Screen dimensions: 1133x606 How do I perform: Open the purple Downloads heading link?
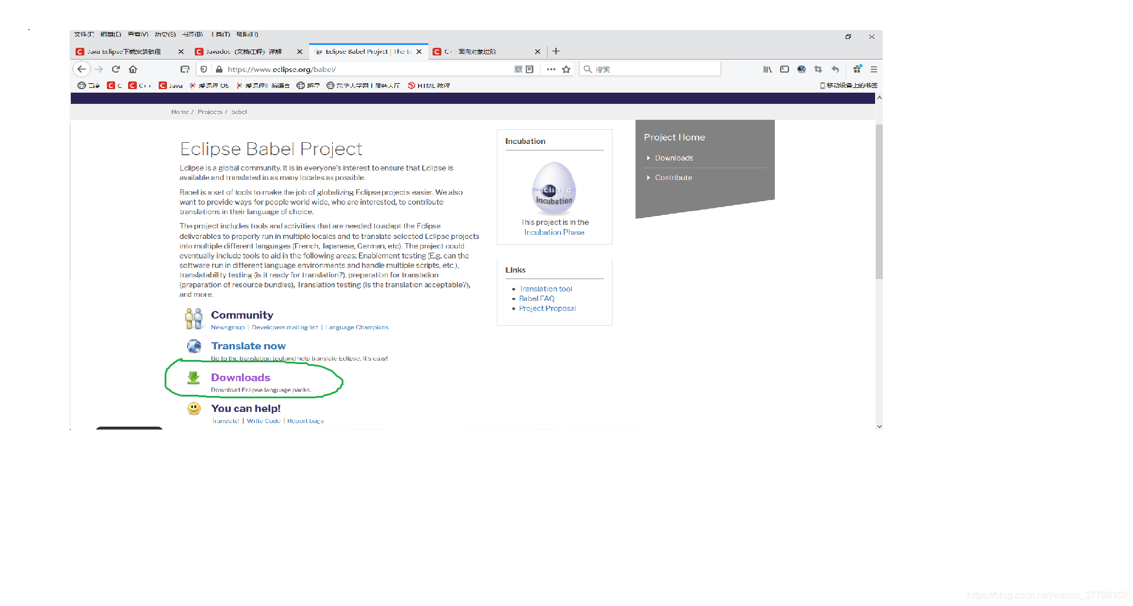click(240, 378)
